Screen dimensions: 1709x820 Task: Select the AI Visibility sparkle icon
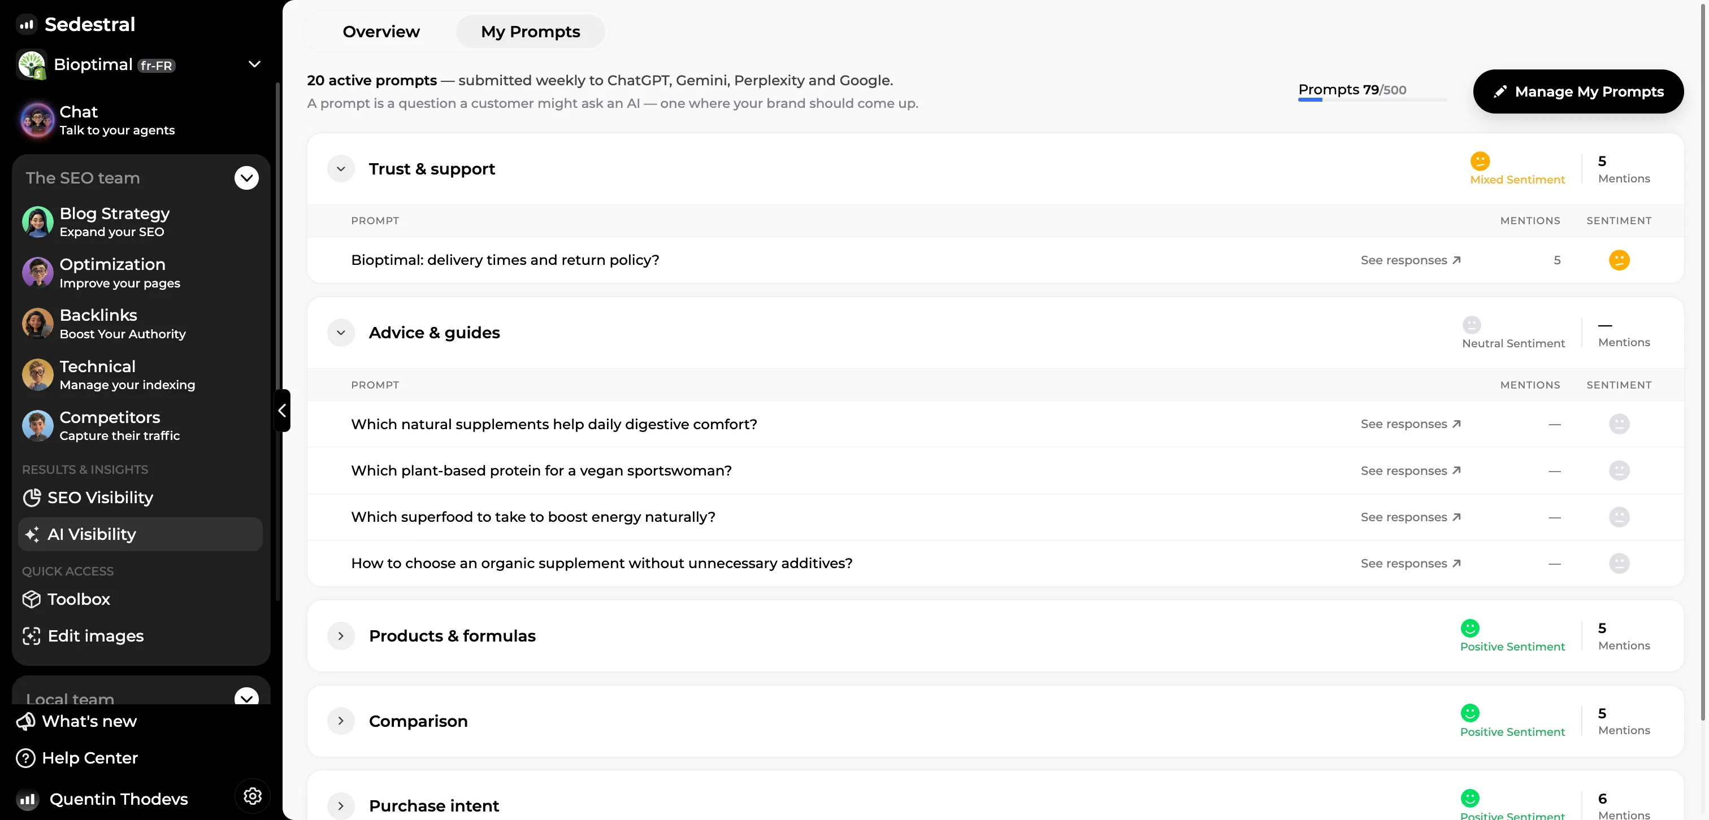click(32, 534)
